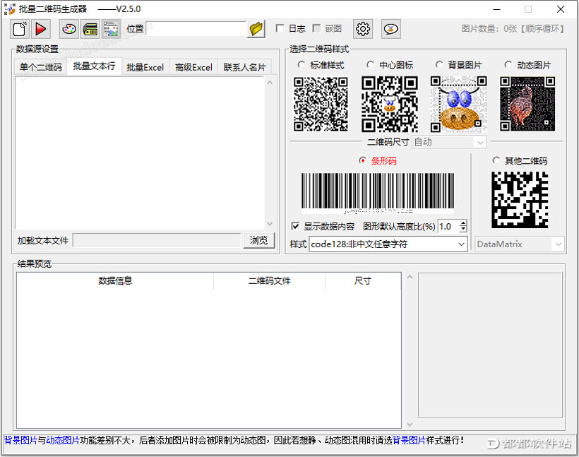The width and height of the screenshot is (579, 457).
Task: Uncheck the 显示数据内容 checkbox
Action: (x=295, y=226)
